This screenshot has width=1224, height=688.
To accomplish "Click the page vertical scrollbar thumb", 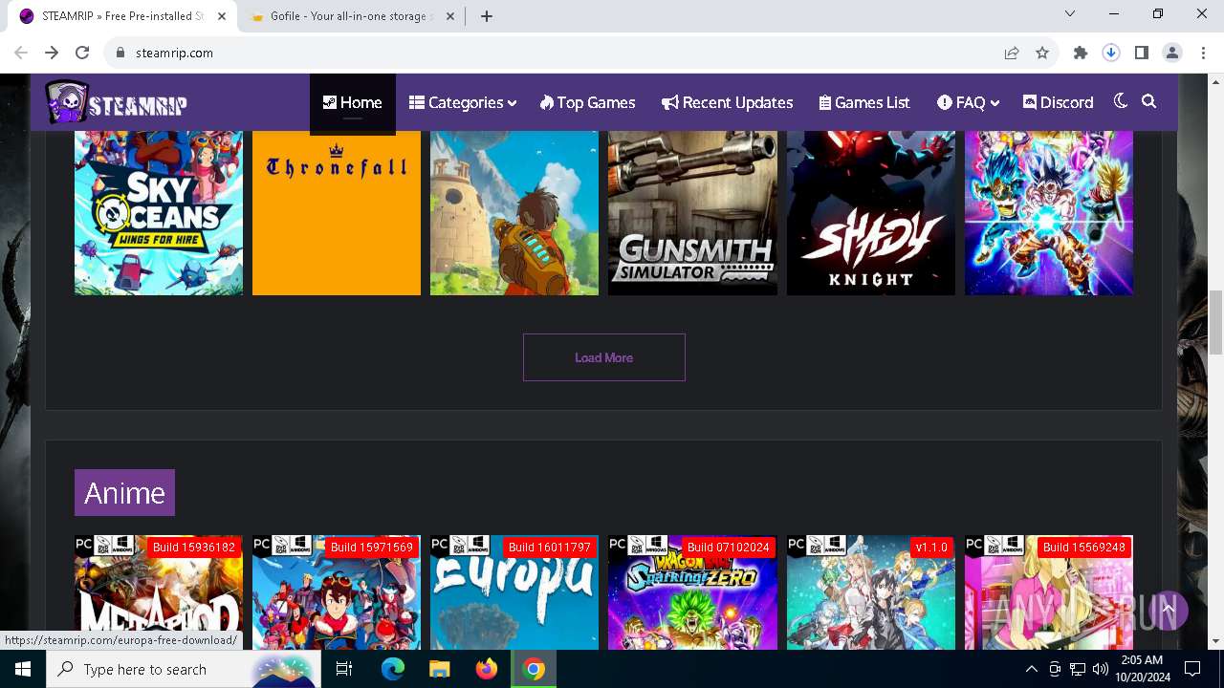I will 1216,322.
